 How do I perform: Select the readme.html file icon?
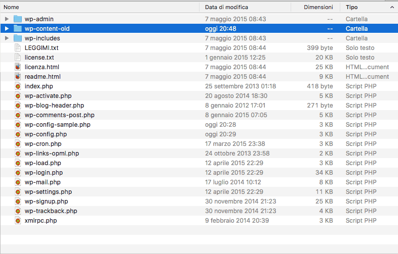(18, 76)
